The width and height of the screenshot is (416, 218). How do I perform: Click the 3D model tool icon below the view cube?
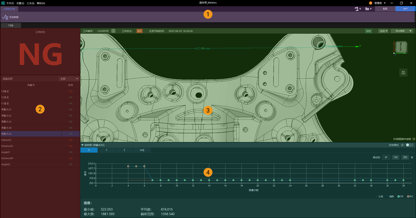(x=403, y=72)
